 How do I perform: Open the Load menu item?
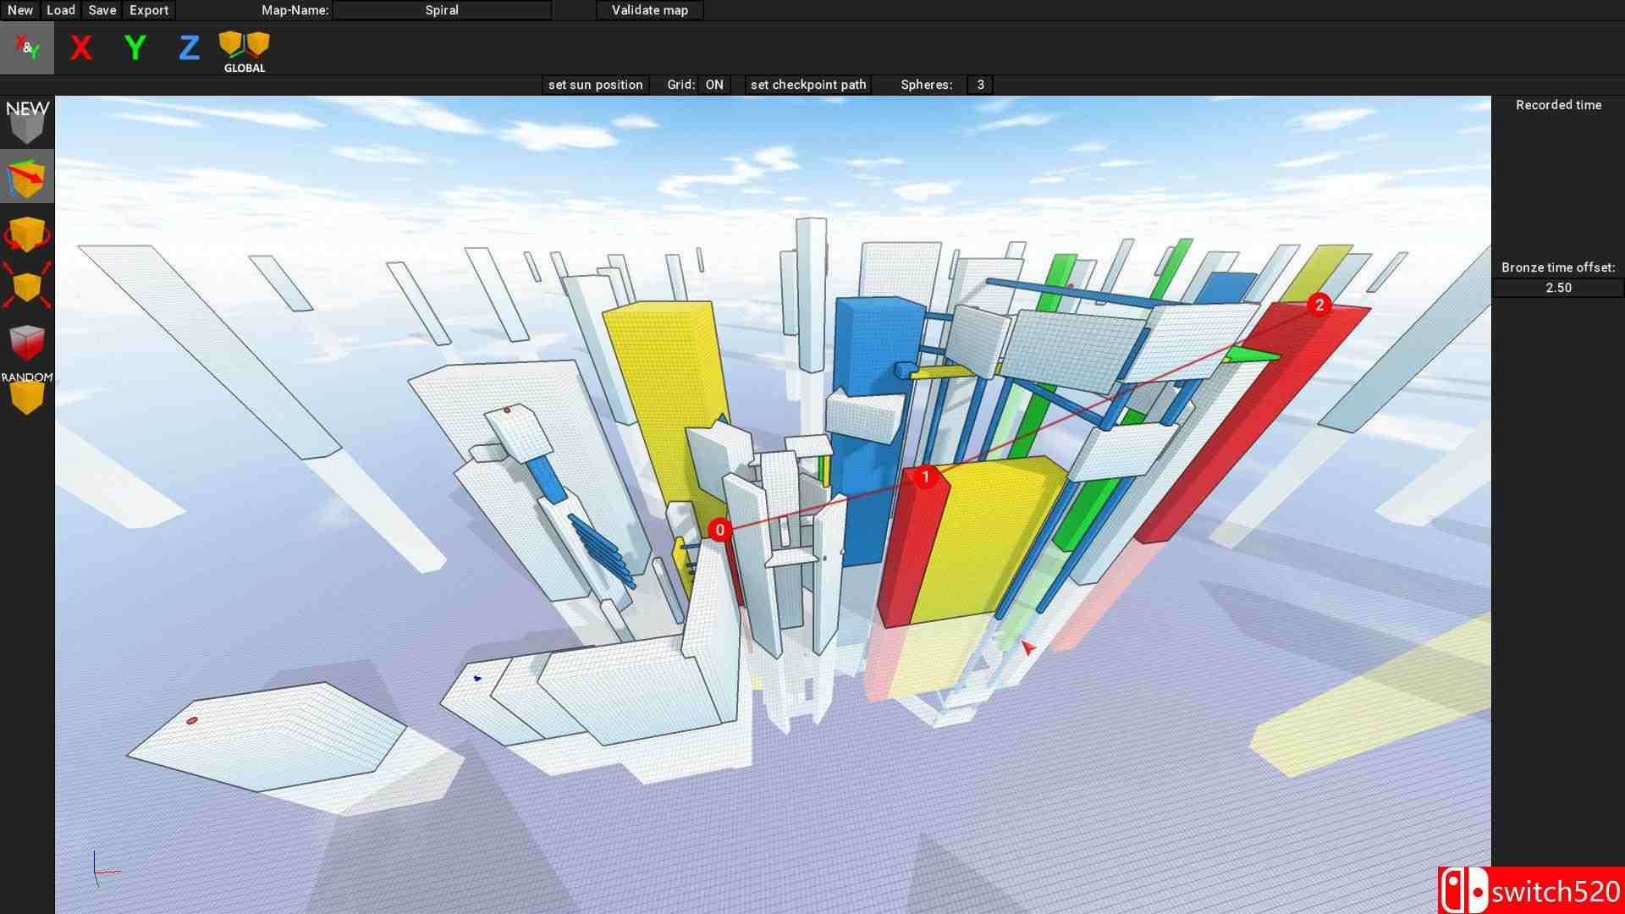click(61, 10)
